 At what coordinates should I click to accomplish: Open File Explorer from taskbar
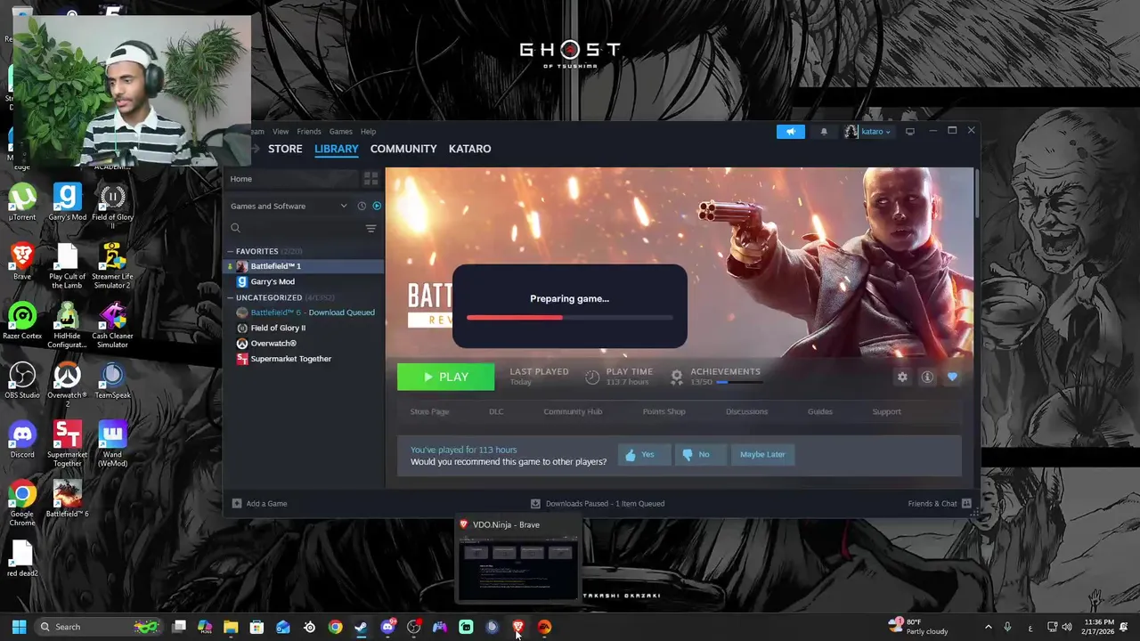click(x=231, y=627)
